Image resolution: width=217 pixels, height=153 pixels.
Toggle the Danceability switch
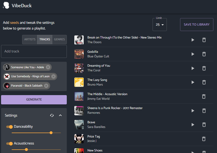(9, 127)
